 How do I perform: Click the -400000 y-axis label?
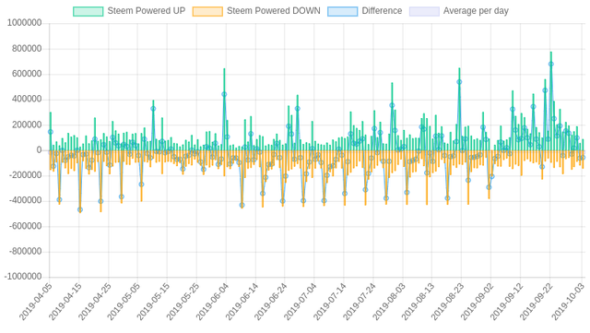(x=26, y=201)
